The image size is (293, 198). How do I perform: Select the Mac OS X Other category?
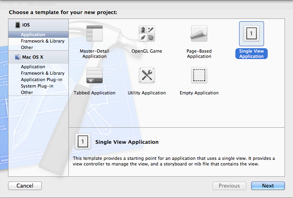[x=27, y=92]
